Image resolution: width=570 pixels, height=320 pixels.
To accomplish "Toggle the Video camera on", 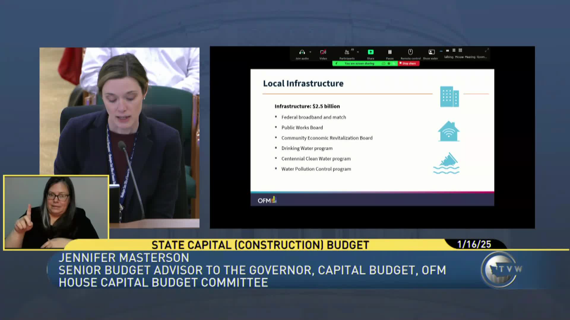I will coord(323,52).
